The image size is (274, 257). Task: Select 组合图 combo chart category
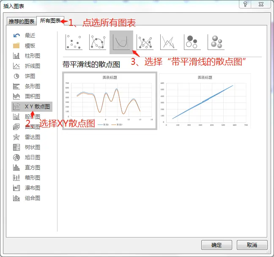coord(27,198)
